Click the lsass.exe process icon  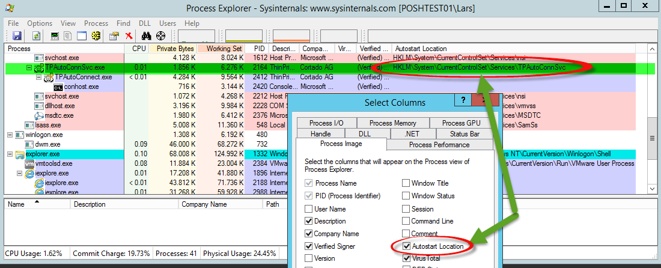pyautogui.click(x=29, y=125)
